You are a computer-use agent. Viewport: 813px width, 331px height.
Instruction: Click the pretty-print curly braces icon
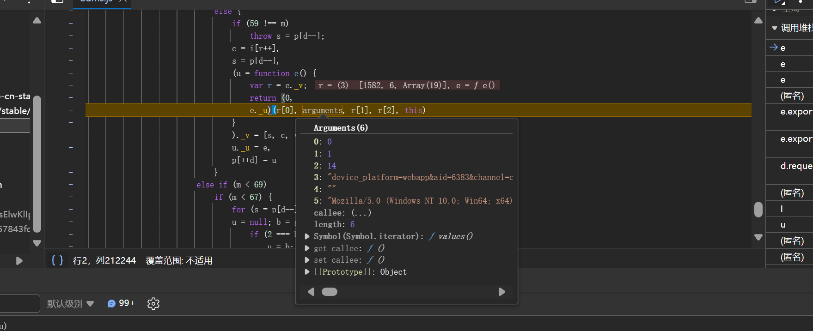pyautogui.click(x=57, y=260)
